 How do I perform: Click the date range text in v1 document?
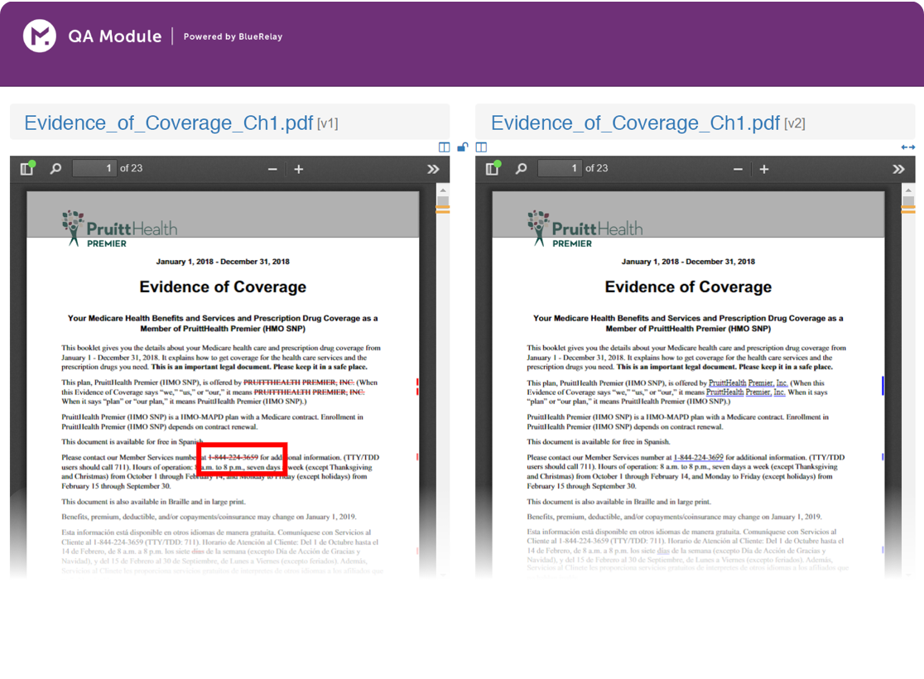(223, 262)
